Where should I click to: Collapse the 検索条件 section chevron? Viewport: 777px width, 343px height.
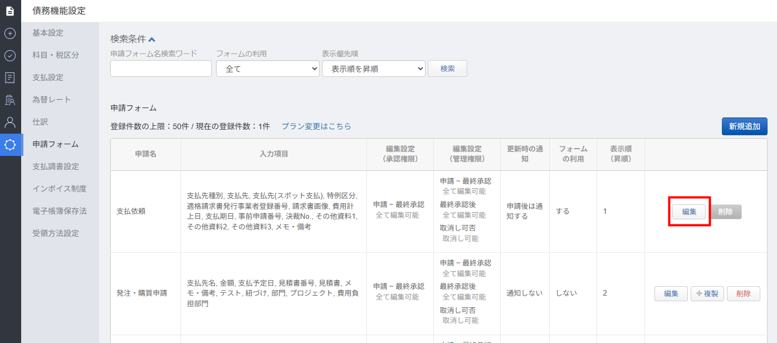click(152, 40)
